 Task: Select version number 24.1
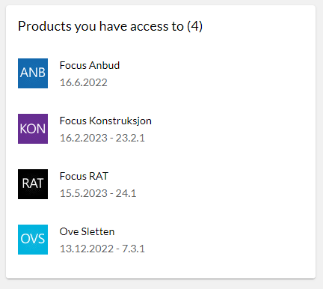pos(126,193)
